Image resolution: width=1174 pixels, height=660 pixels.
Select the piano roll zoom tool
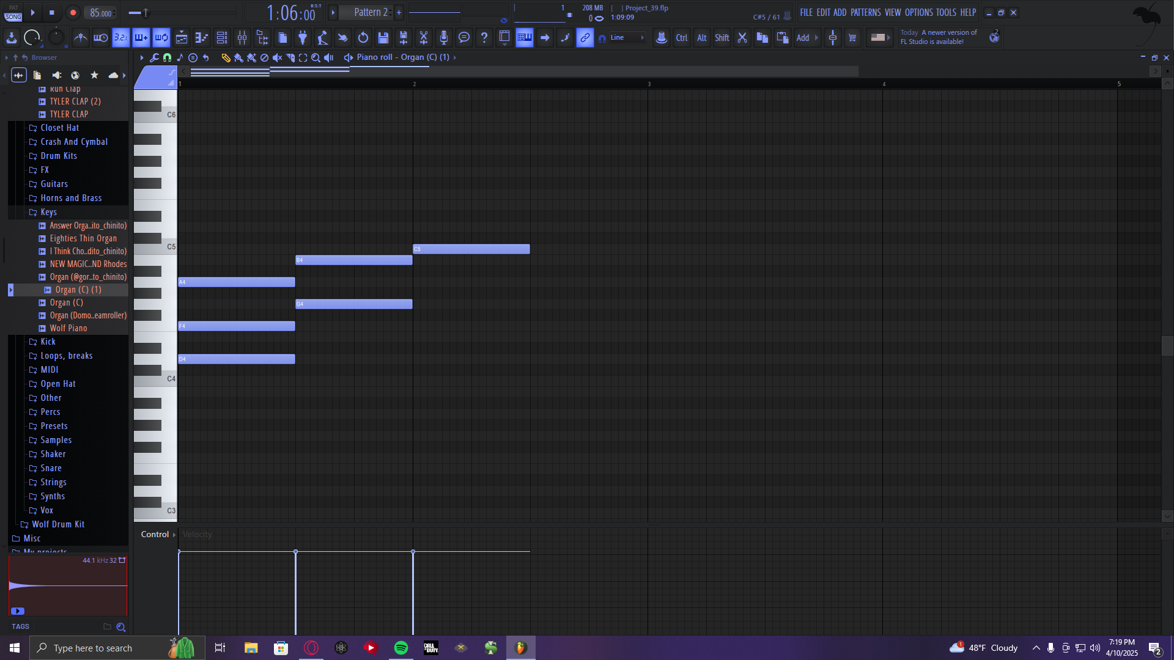click(316, 57)
